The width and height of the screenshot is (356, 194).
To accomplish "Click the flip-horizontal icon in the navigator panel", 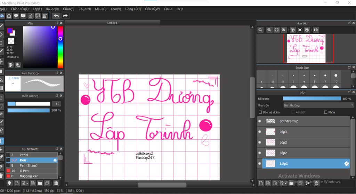I will [316, 30].
